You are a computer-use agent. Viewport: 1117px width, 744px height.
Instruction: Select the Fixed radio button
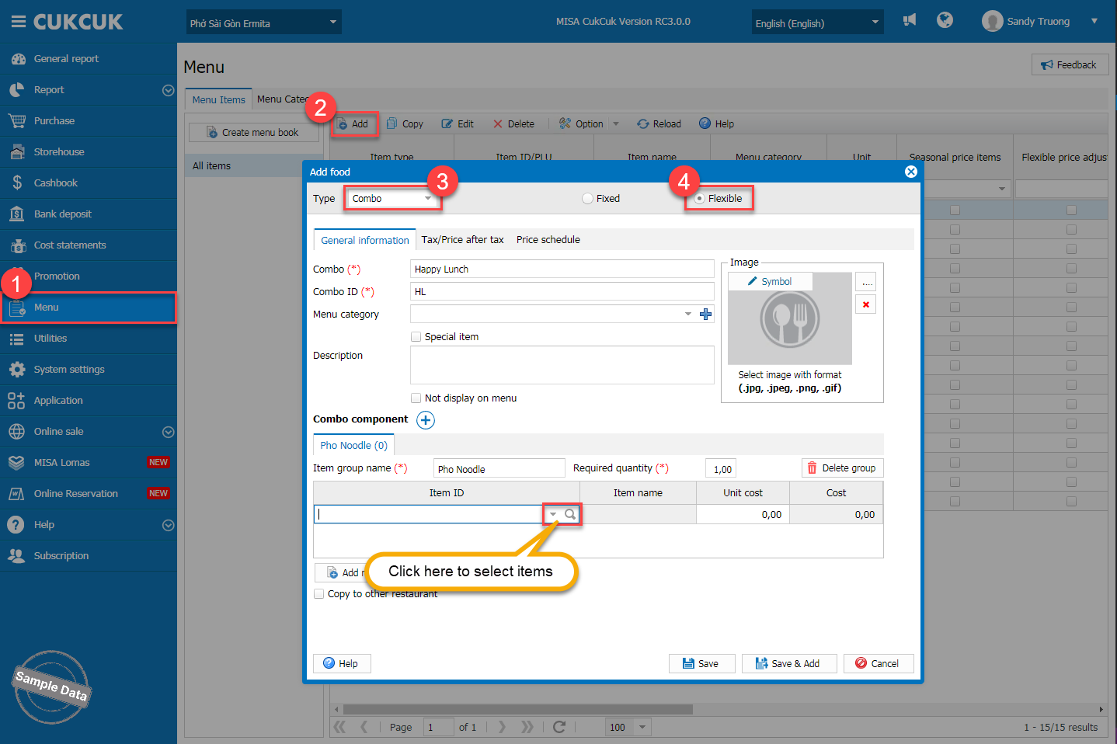pyautogui.click(x=588, y=199)
